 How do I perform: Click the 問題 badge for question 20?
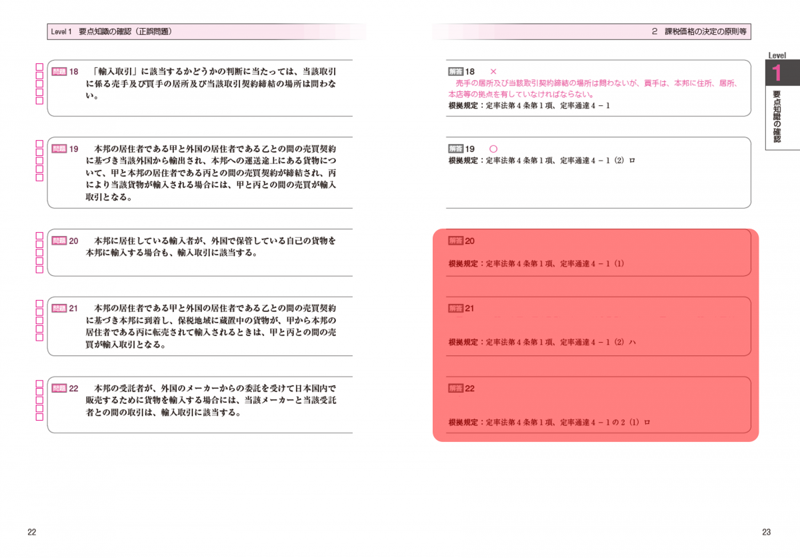point(59,241)
